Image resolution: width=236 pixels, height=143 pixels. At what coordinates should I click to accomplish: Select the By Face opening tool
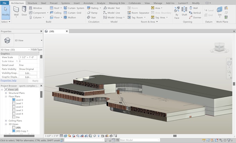[177, 13]
